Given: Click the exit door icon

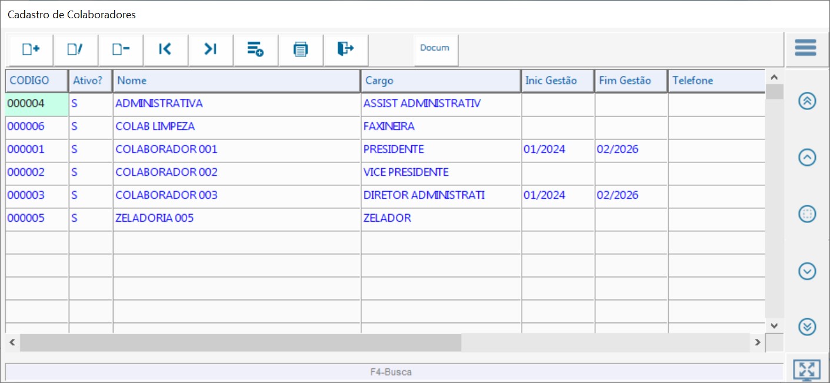Looking at the screenshot, I should point(346,49).
